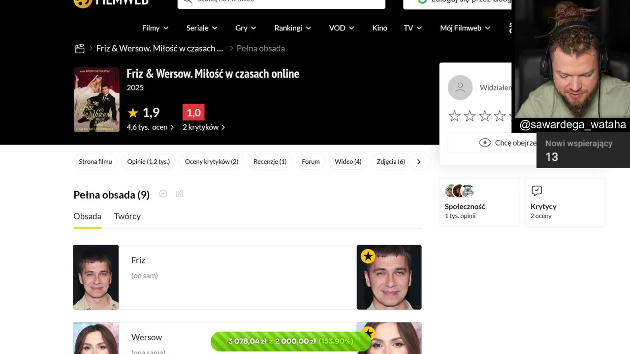Viewport: 630px width, 354px height.
Task: Click the Widziałem label
Action: [x=495, y=88]
